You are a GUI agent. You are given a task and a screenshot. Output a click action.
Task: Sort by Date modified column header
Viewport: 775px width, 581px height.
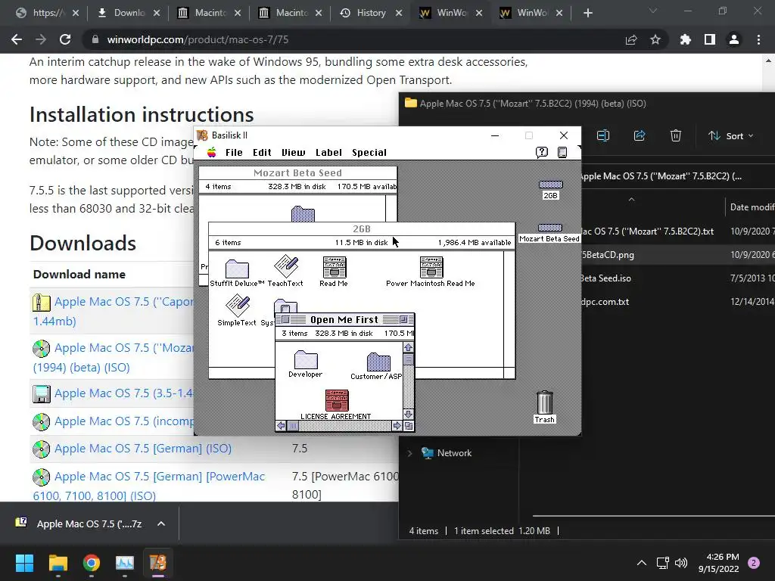(752, 207)
